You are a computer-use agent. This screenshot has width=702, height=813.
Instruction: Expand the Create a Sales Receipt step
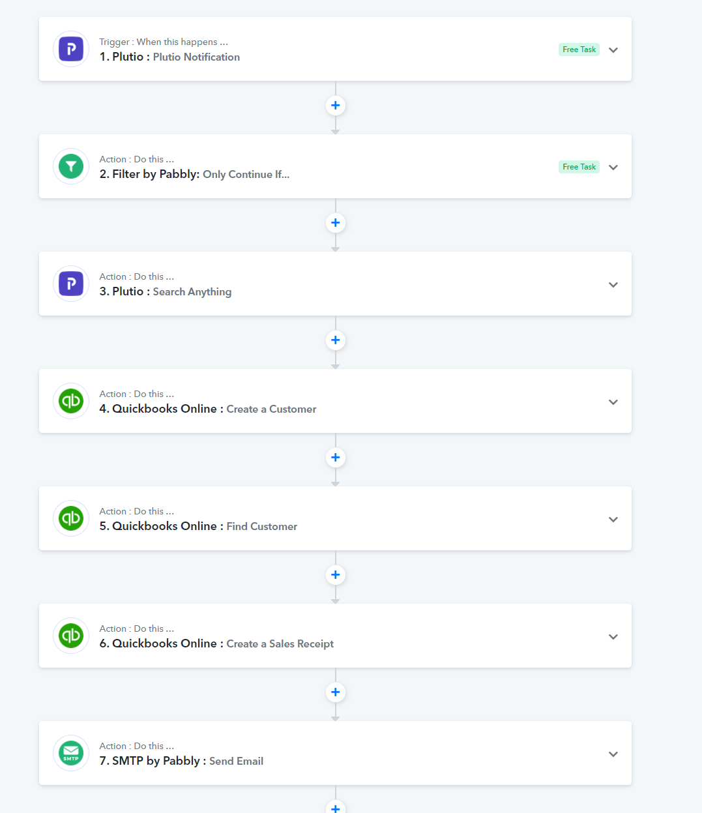(613, 637)
